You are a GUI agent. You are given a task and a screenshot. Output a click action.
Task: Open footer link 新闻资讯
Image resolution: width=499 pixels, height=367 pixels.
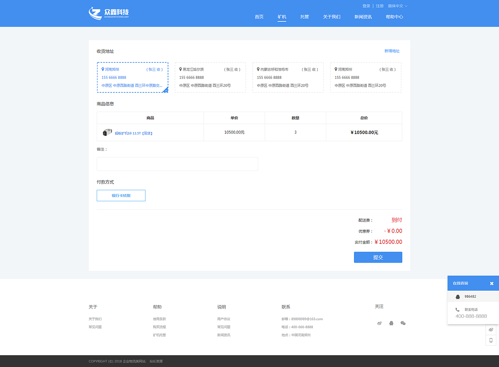[224, 335]
